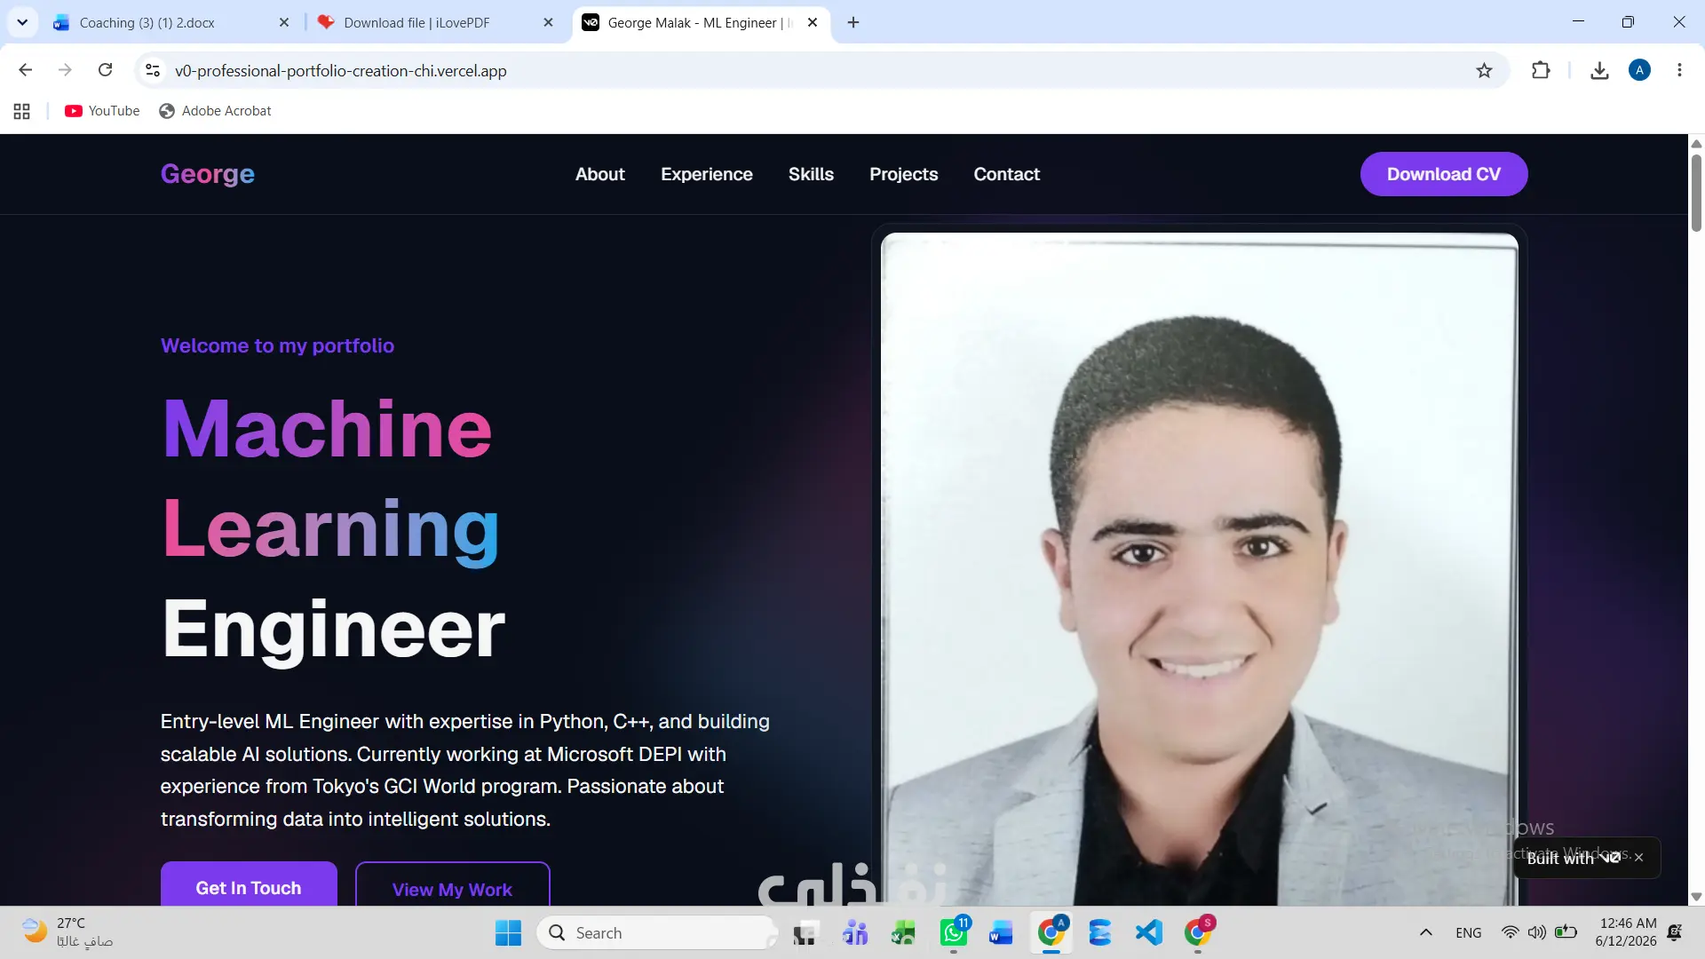This screenshot has width=1705, height=959.
Task: Dismiss the Built with v0 badge
Action: pos(1639,858)
